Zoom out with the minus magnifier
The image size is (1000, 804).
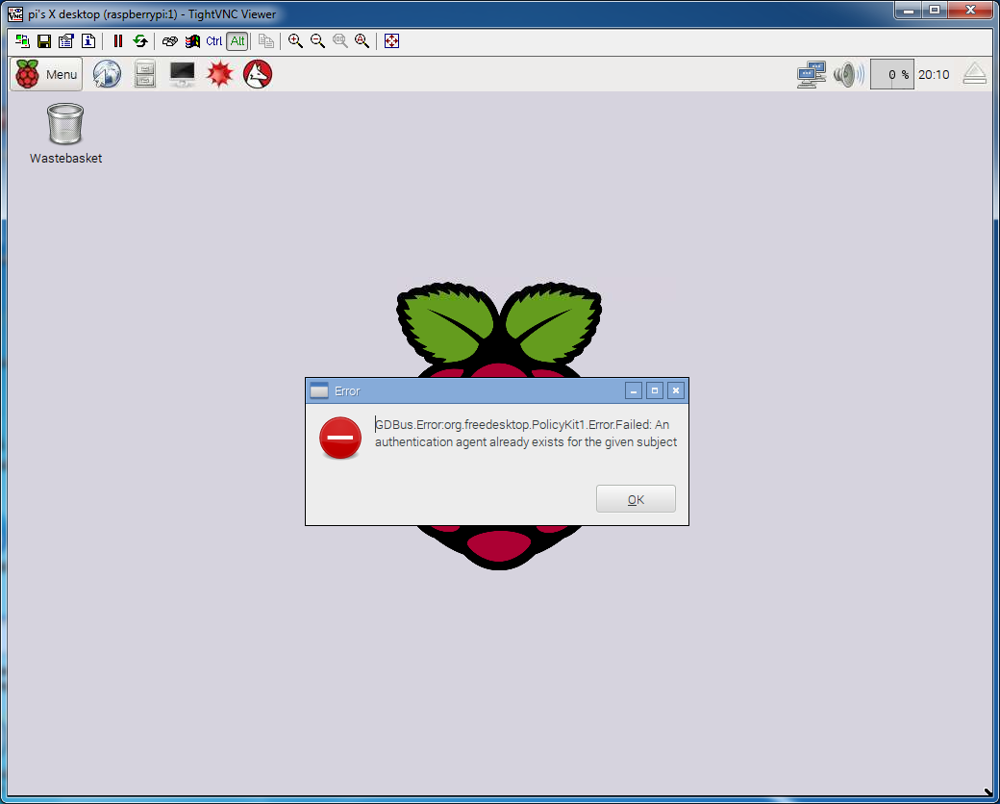pos(317,41)
